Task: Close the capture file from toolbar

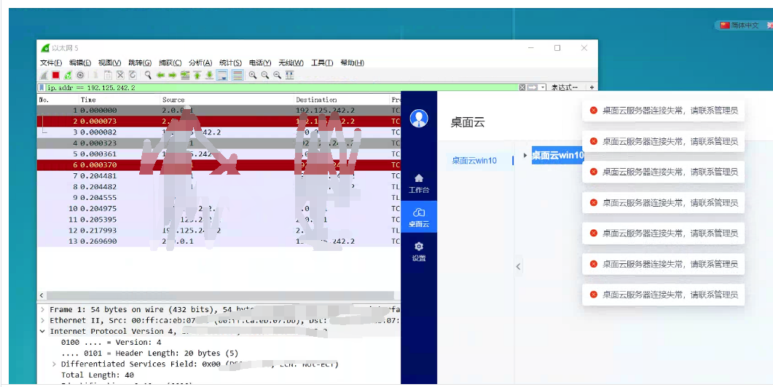Action: [x=120, y=76]
